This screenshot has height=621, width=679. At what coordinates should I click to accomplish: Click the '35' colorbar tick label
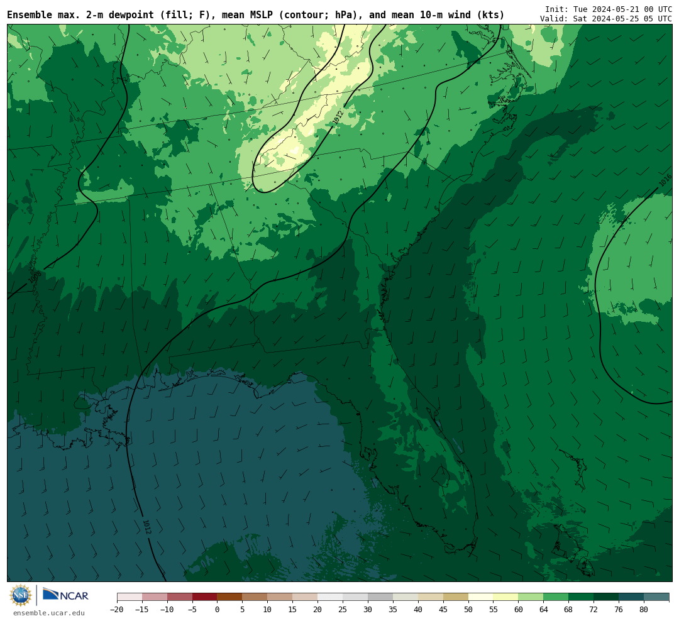[393, 610]
